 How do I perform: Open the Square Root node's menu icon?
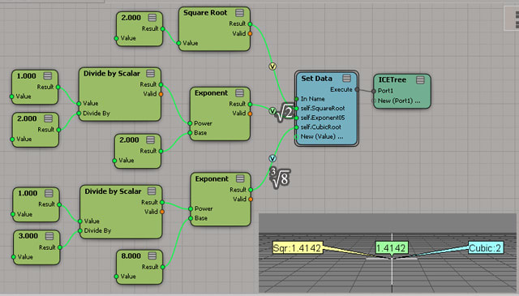coord(240,13)
